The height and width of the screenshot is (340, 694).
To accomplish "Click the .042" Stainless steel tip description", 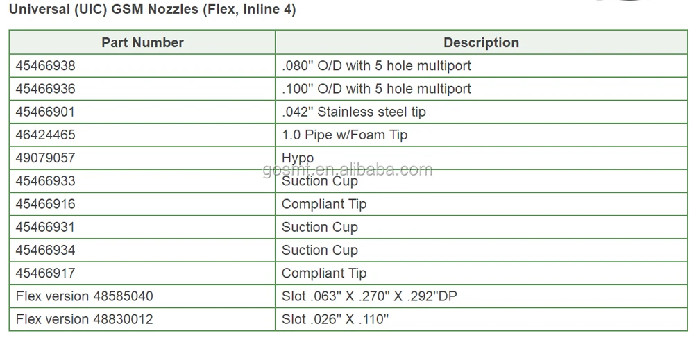I will [354, 112].
